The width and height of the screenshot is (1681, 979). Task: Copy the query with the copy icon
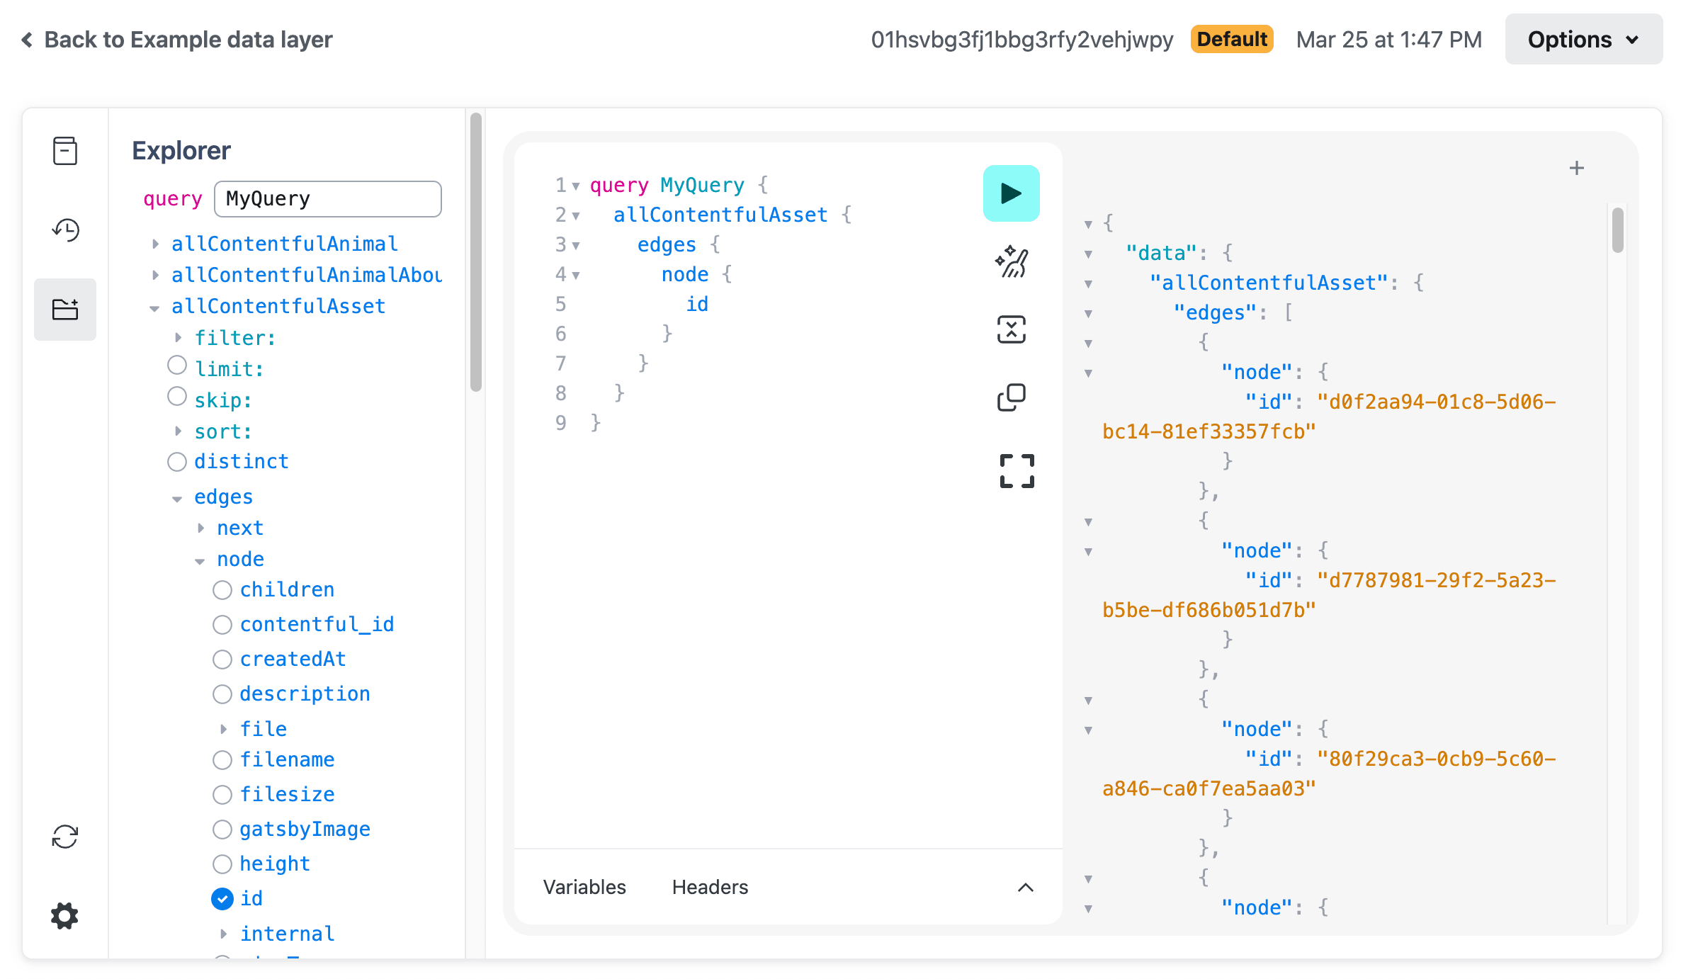[x=1011, y=397]
